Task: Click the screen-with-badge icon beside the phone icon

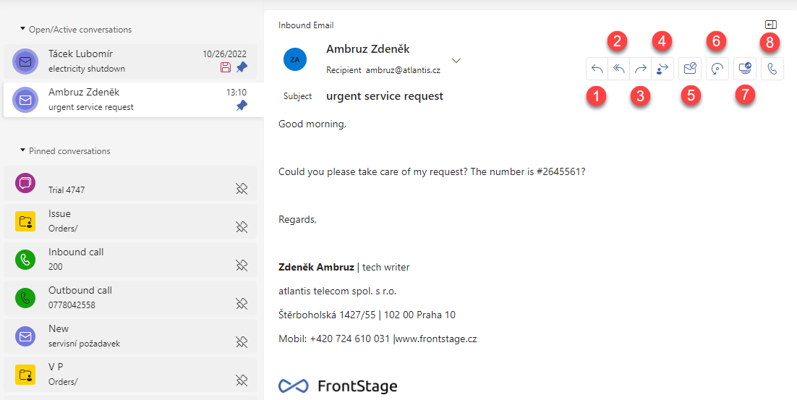Action: click(x=745, y=69)
